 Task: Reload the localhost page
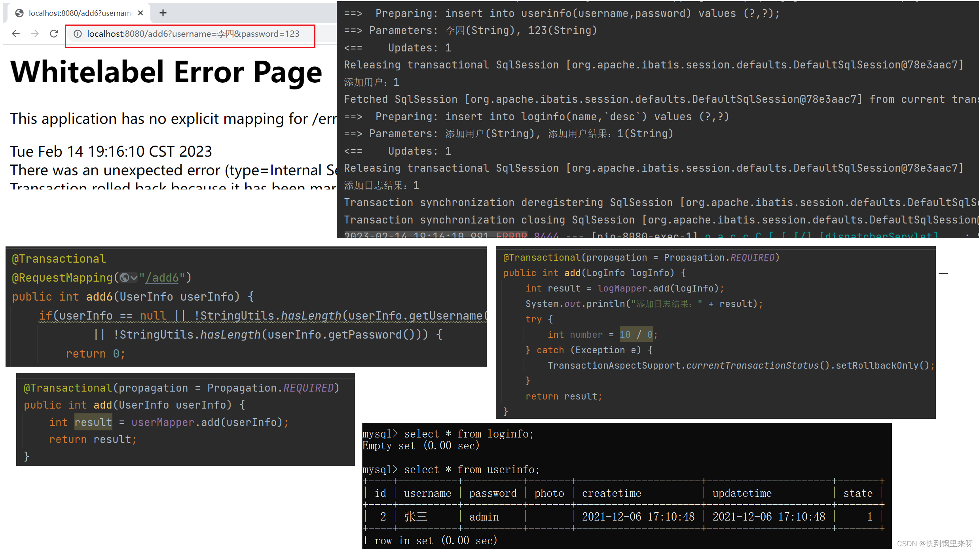[54, 34]
